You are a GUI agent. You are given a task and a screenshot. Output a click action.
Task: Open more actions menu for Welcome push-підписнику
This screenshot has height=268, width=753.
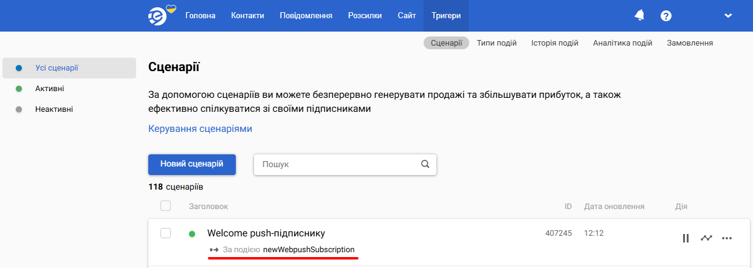[x=727, y=238]
